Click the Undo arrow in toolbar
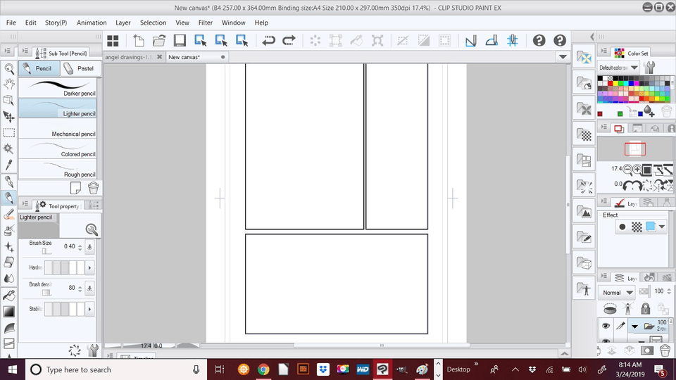This screenshot has width=676, height=380. pos(268,41)
